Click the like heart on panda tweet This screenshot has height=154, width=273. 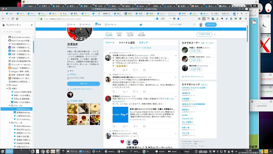[134, 70]
